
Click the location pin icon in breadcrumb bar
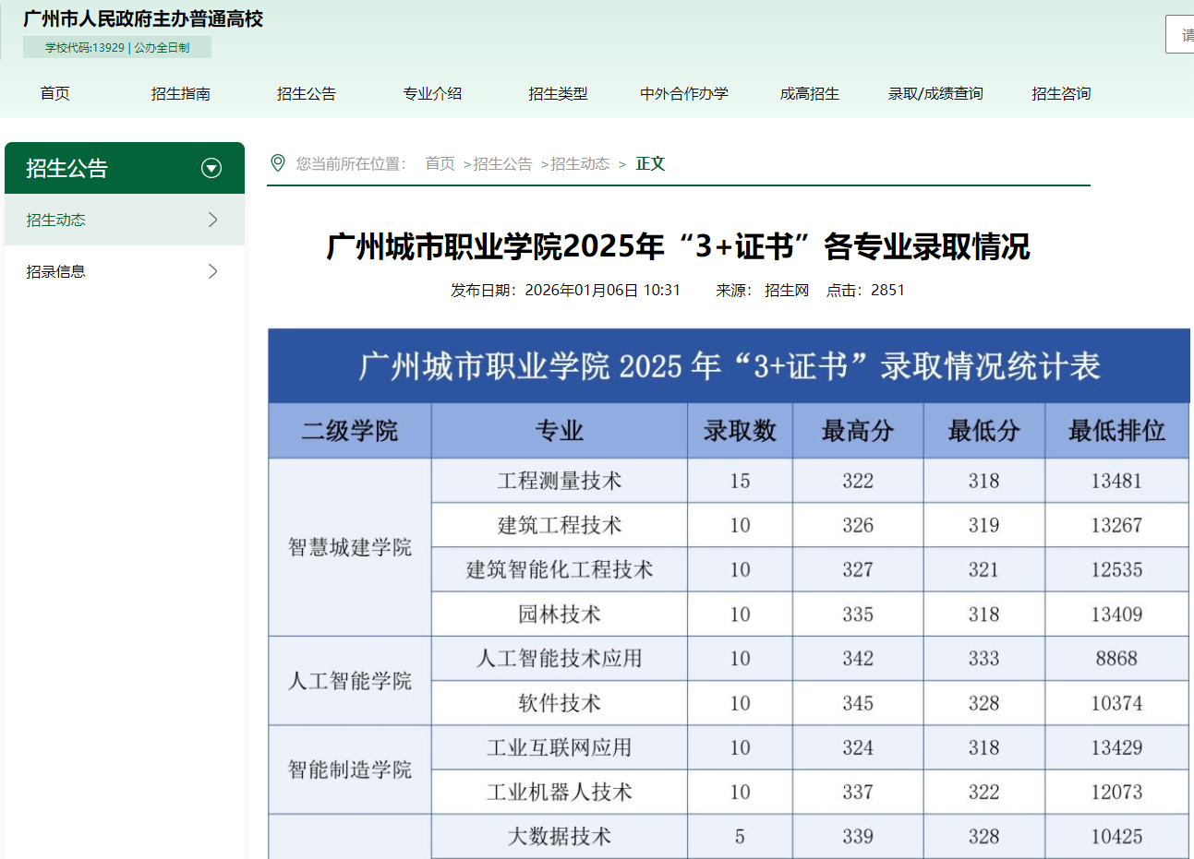pyautogui.click(x=279, y=162)
